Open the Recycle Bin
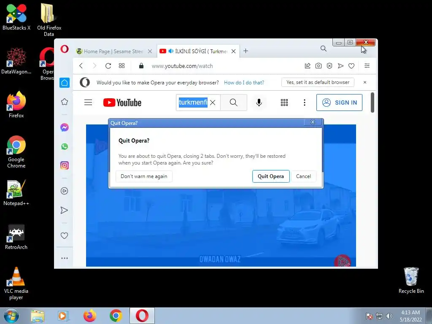This screenshot has height=324, width=432. 411,280
